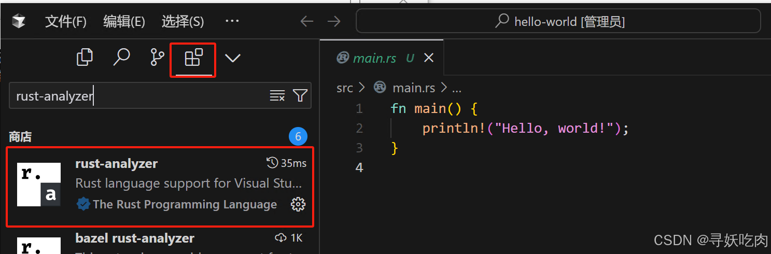Click the verified publisher badge
This screenshot has width=771, height=254.
83,204
